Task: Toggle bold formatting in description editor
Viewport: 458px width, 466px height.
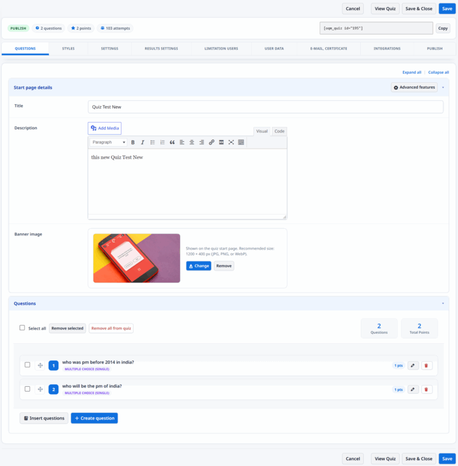Action: [x=133, y=142]
